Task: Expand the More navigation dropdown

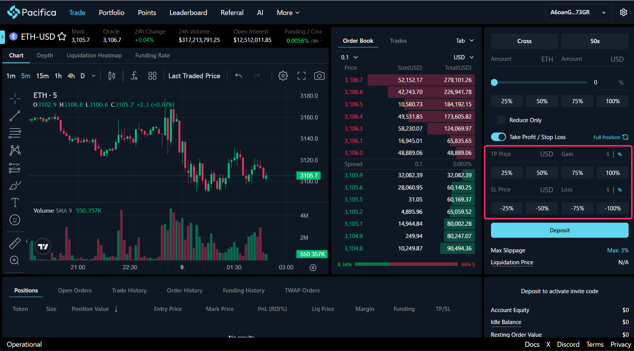Action: tap(288, 13)
